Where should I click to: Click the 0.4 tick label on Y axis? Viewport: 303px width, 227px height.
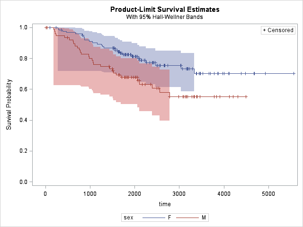[23, 120]
